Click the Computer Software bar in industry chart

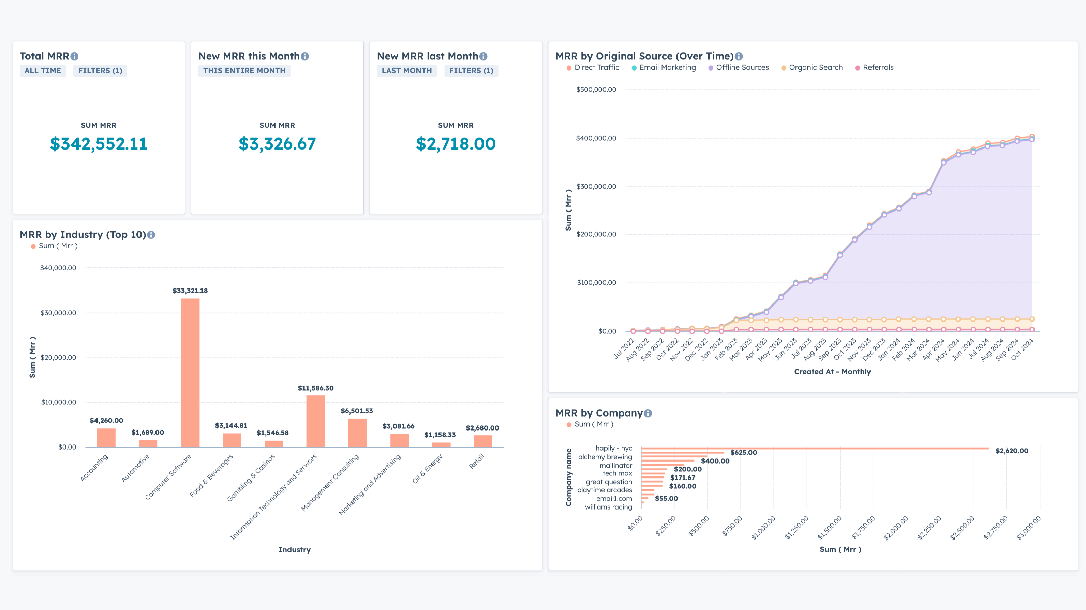pyautogui.click(x=190, y=373)
